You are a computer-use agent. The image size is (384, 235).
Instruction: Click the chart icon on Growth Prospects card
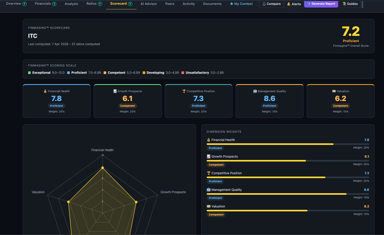(x=115, y=91)
